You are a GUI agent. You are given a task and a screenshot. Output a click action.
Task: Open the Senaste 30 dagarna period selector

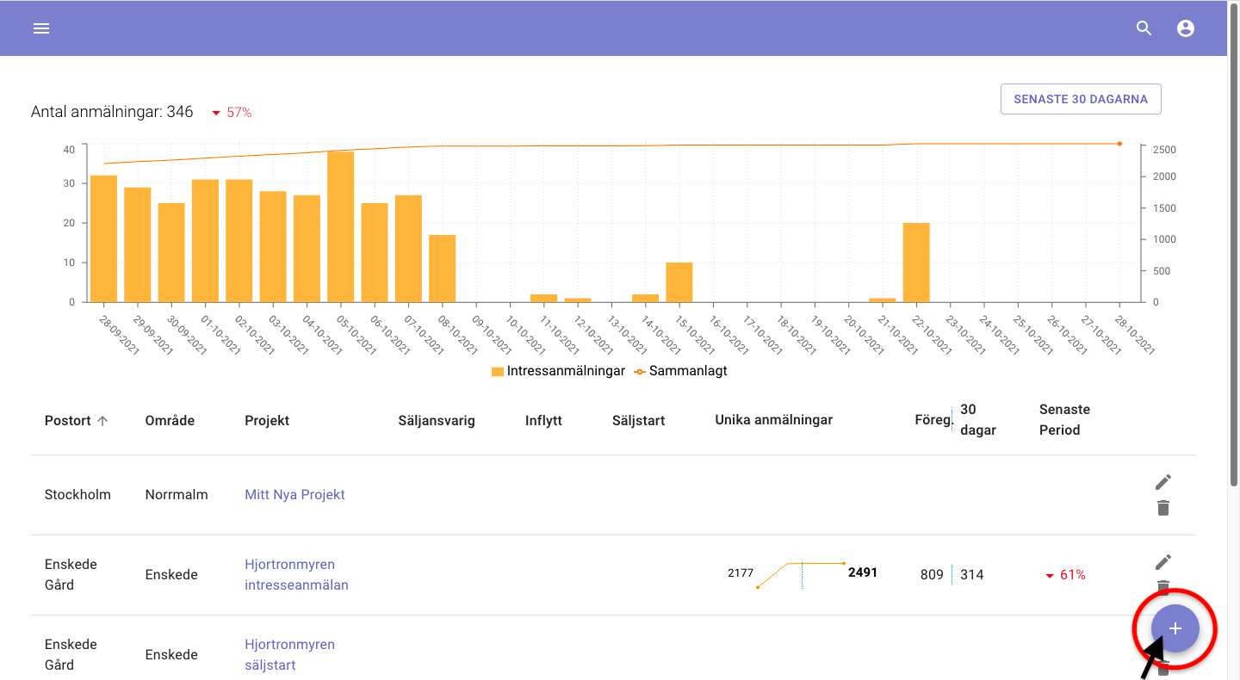coord(1080,99)
